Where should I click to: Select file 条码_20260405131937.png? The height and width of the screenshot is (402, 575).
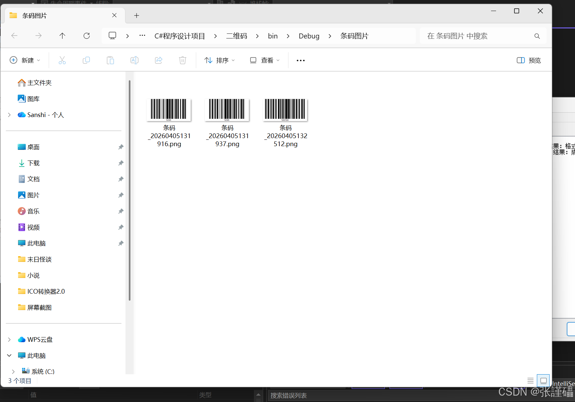(227, 123)
